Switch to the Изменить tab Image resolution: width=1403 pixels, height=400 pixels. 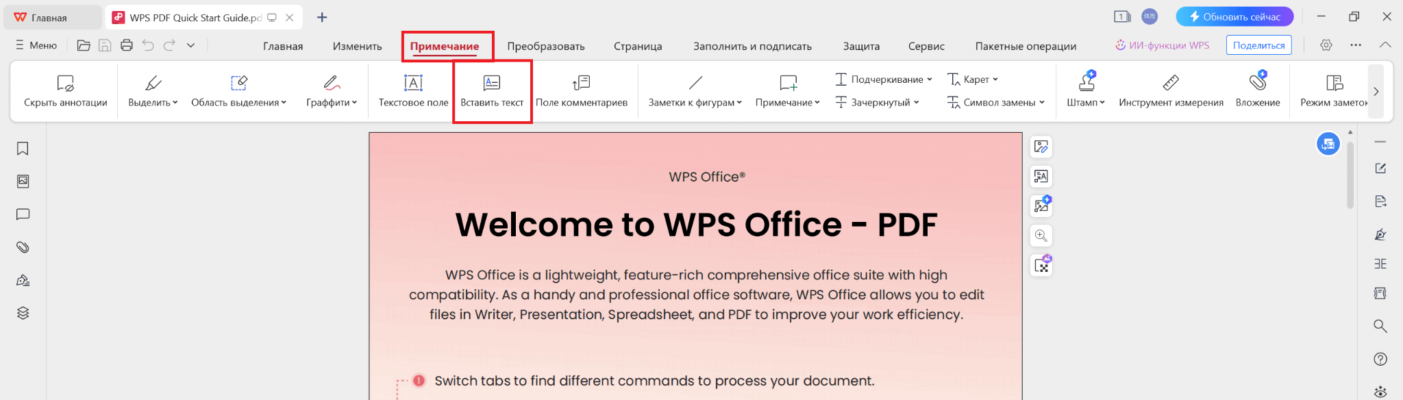pos(358,46)
